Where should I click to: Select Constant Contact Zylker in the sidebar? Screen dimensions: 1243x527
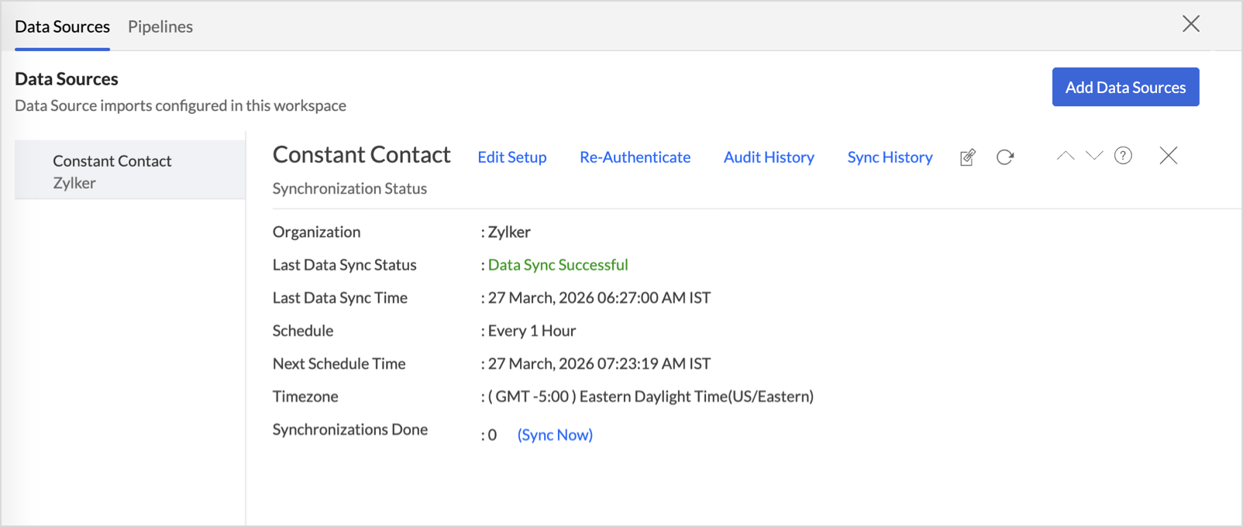point(112,171)
